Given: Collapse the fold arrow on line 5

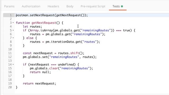Looking at the screenshot, I should tap(13, 30).
